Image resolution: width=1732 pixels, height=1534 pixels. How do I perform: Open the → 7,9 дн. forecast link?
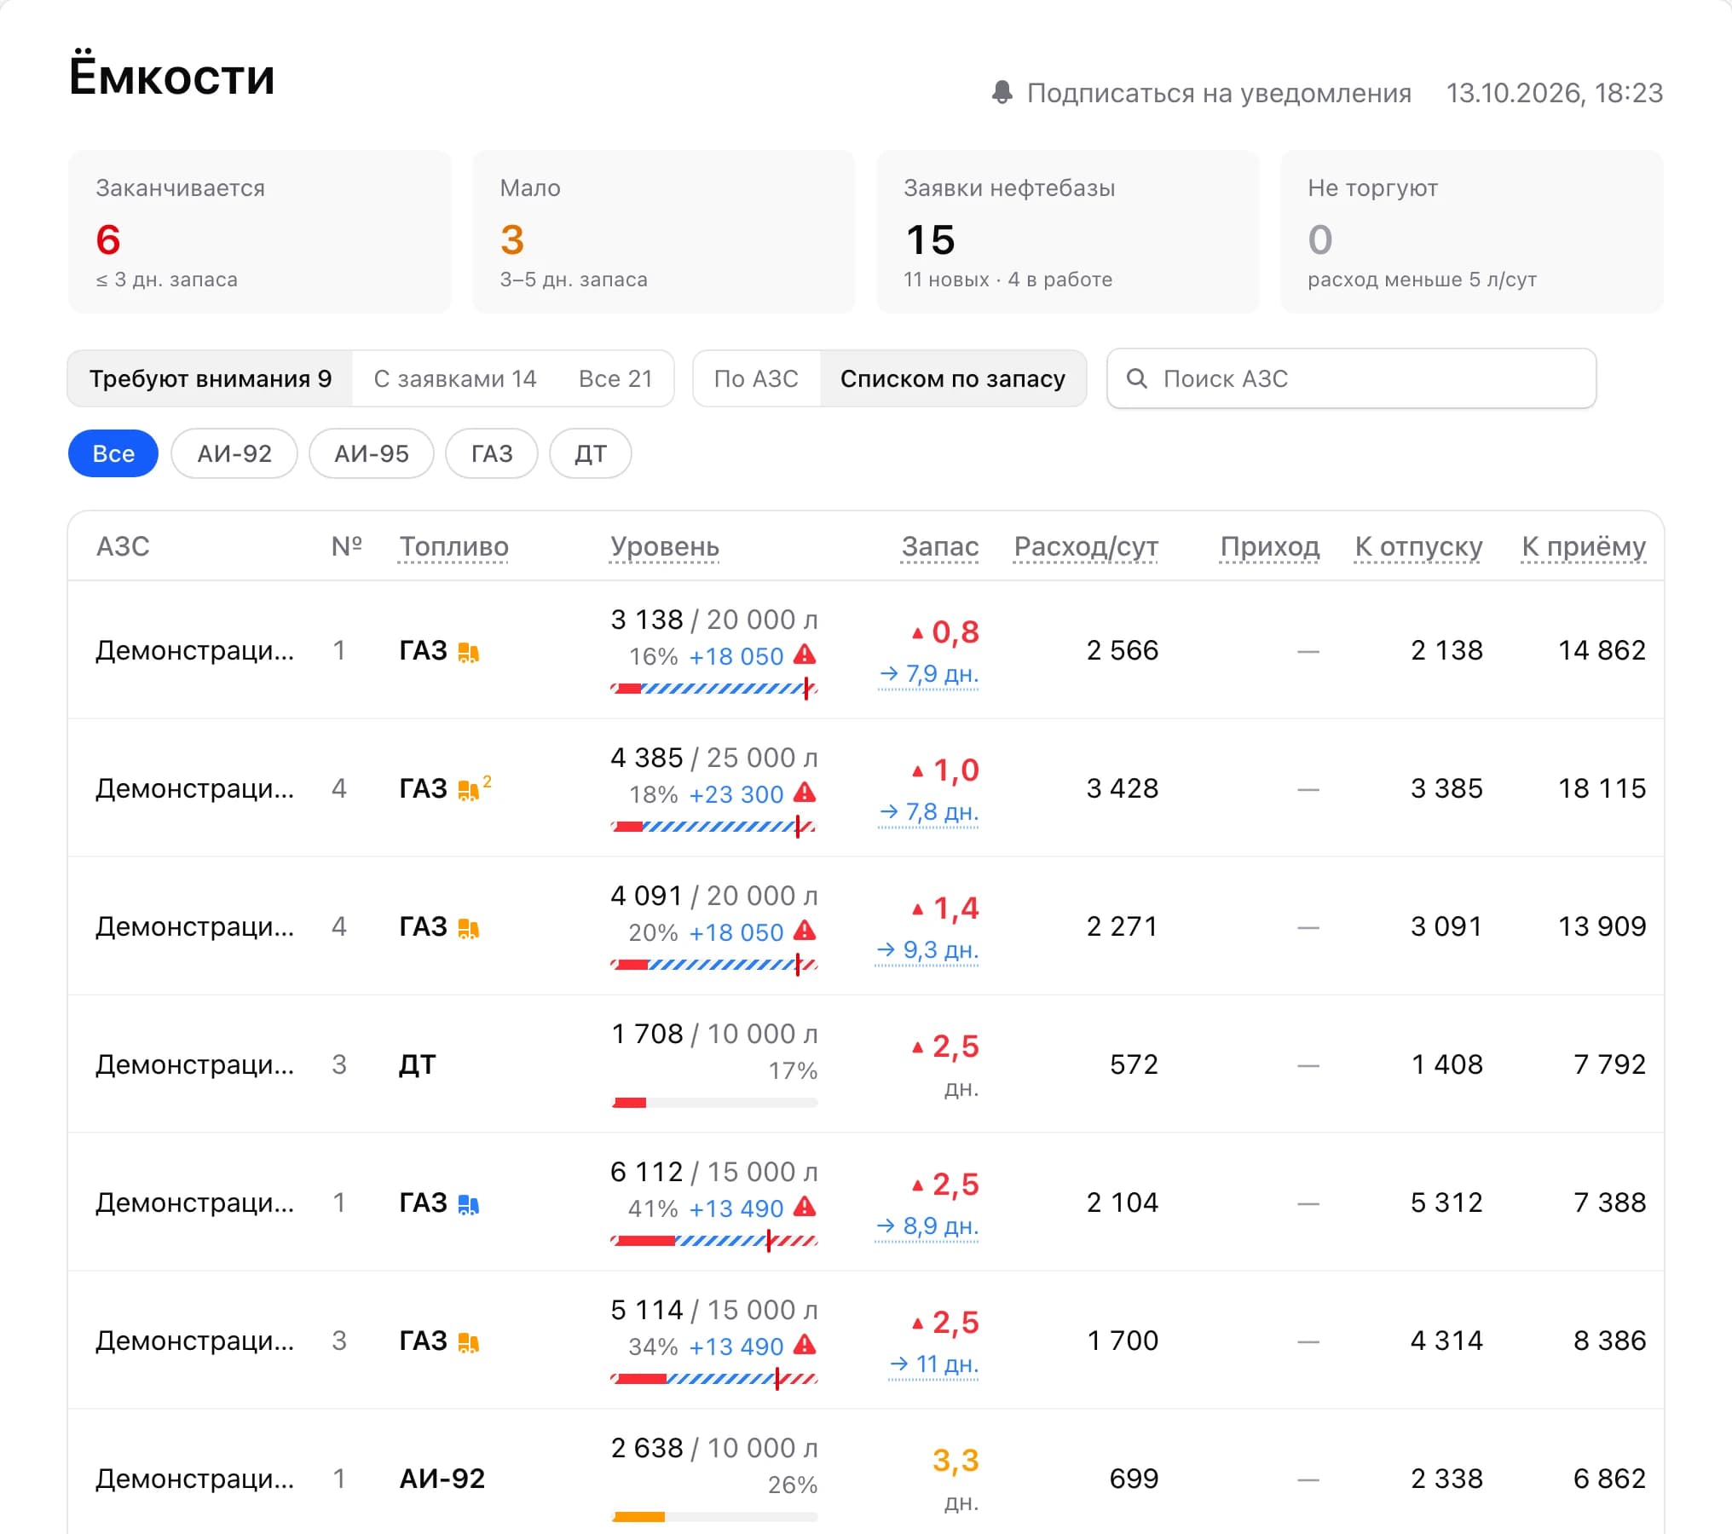tap(928, 674)
